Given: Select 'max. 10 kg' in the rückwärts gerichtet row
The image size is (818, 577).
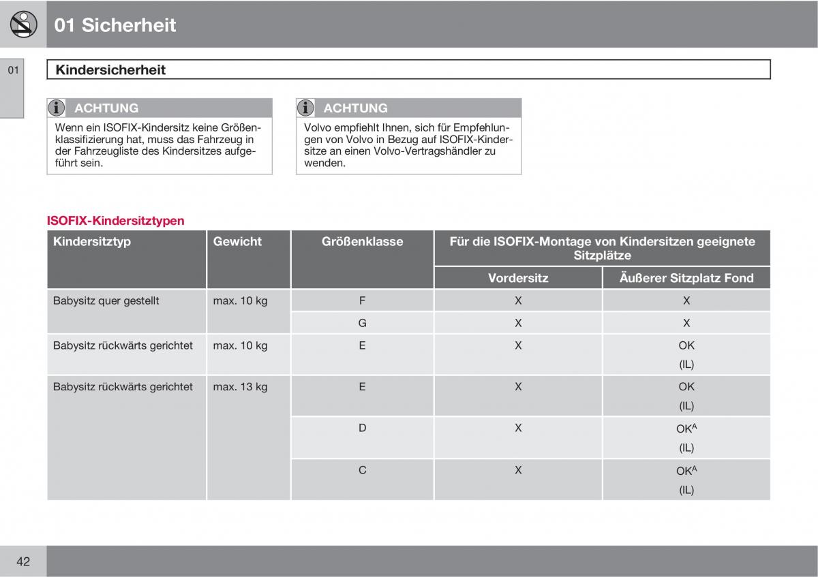Looking at the screenshot, I should 240,345.
